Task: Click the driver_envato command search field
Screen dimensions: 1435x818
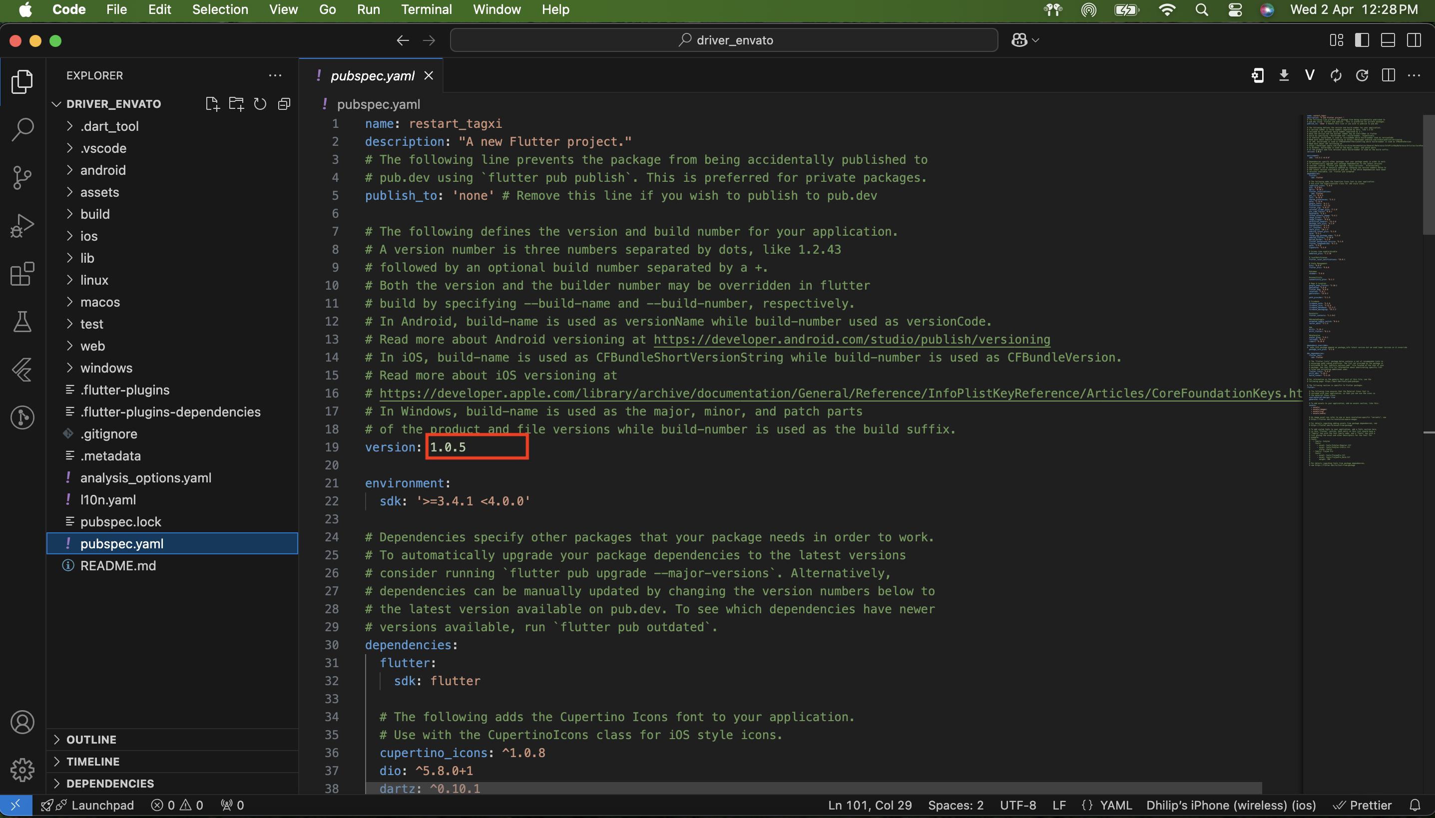Action: pos(724,40)
